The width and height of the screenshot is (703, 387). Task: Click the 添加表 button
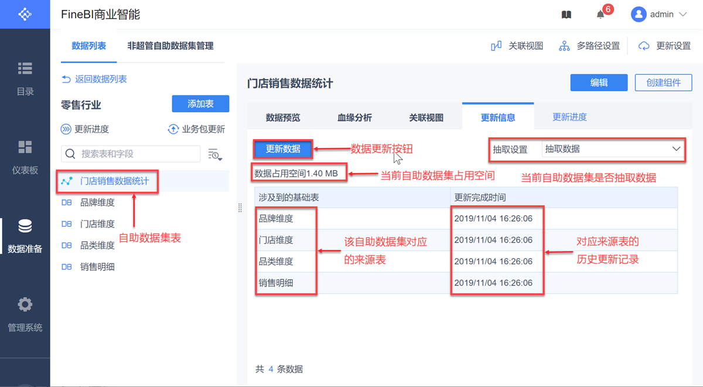(x=200, y=104)
